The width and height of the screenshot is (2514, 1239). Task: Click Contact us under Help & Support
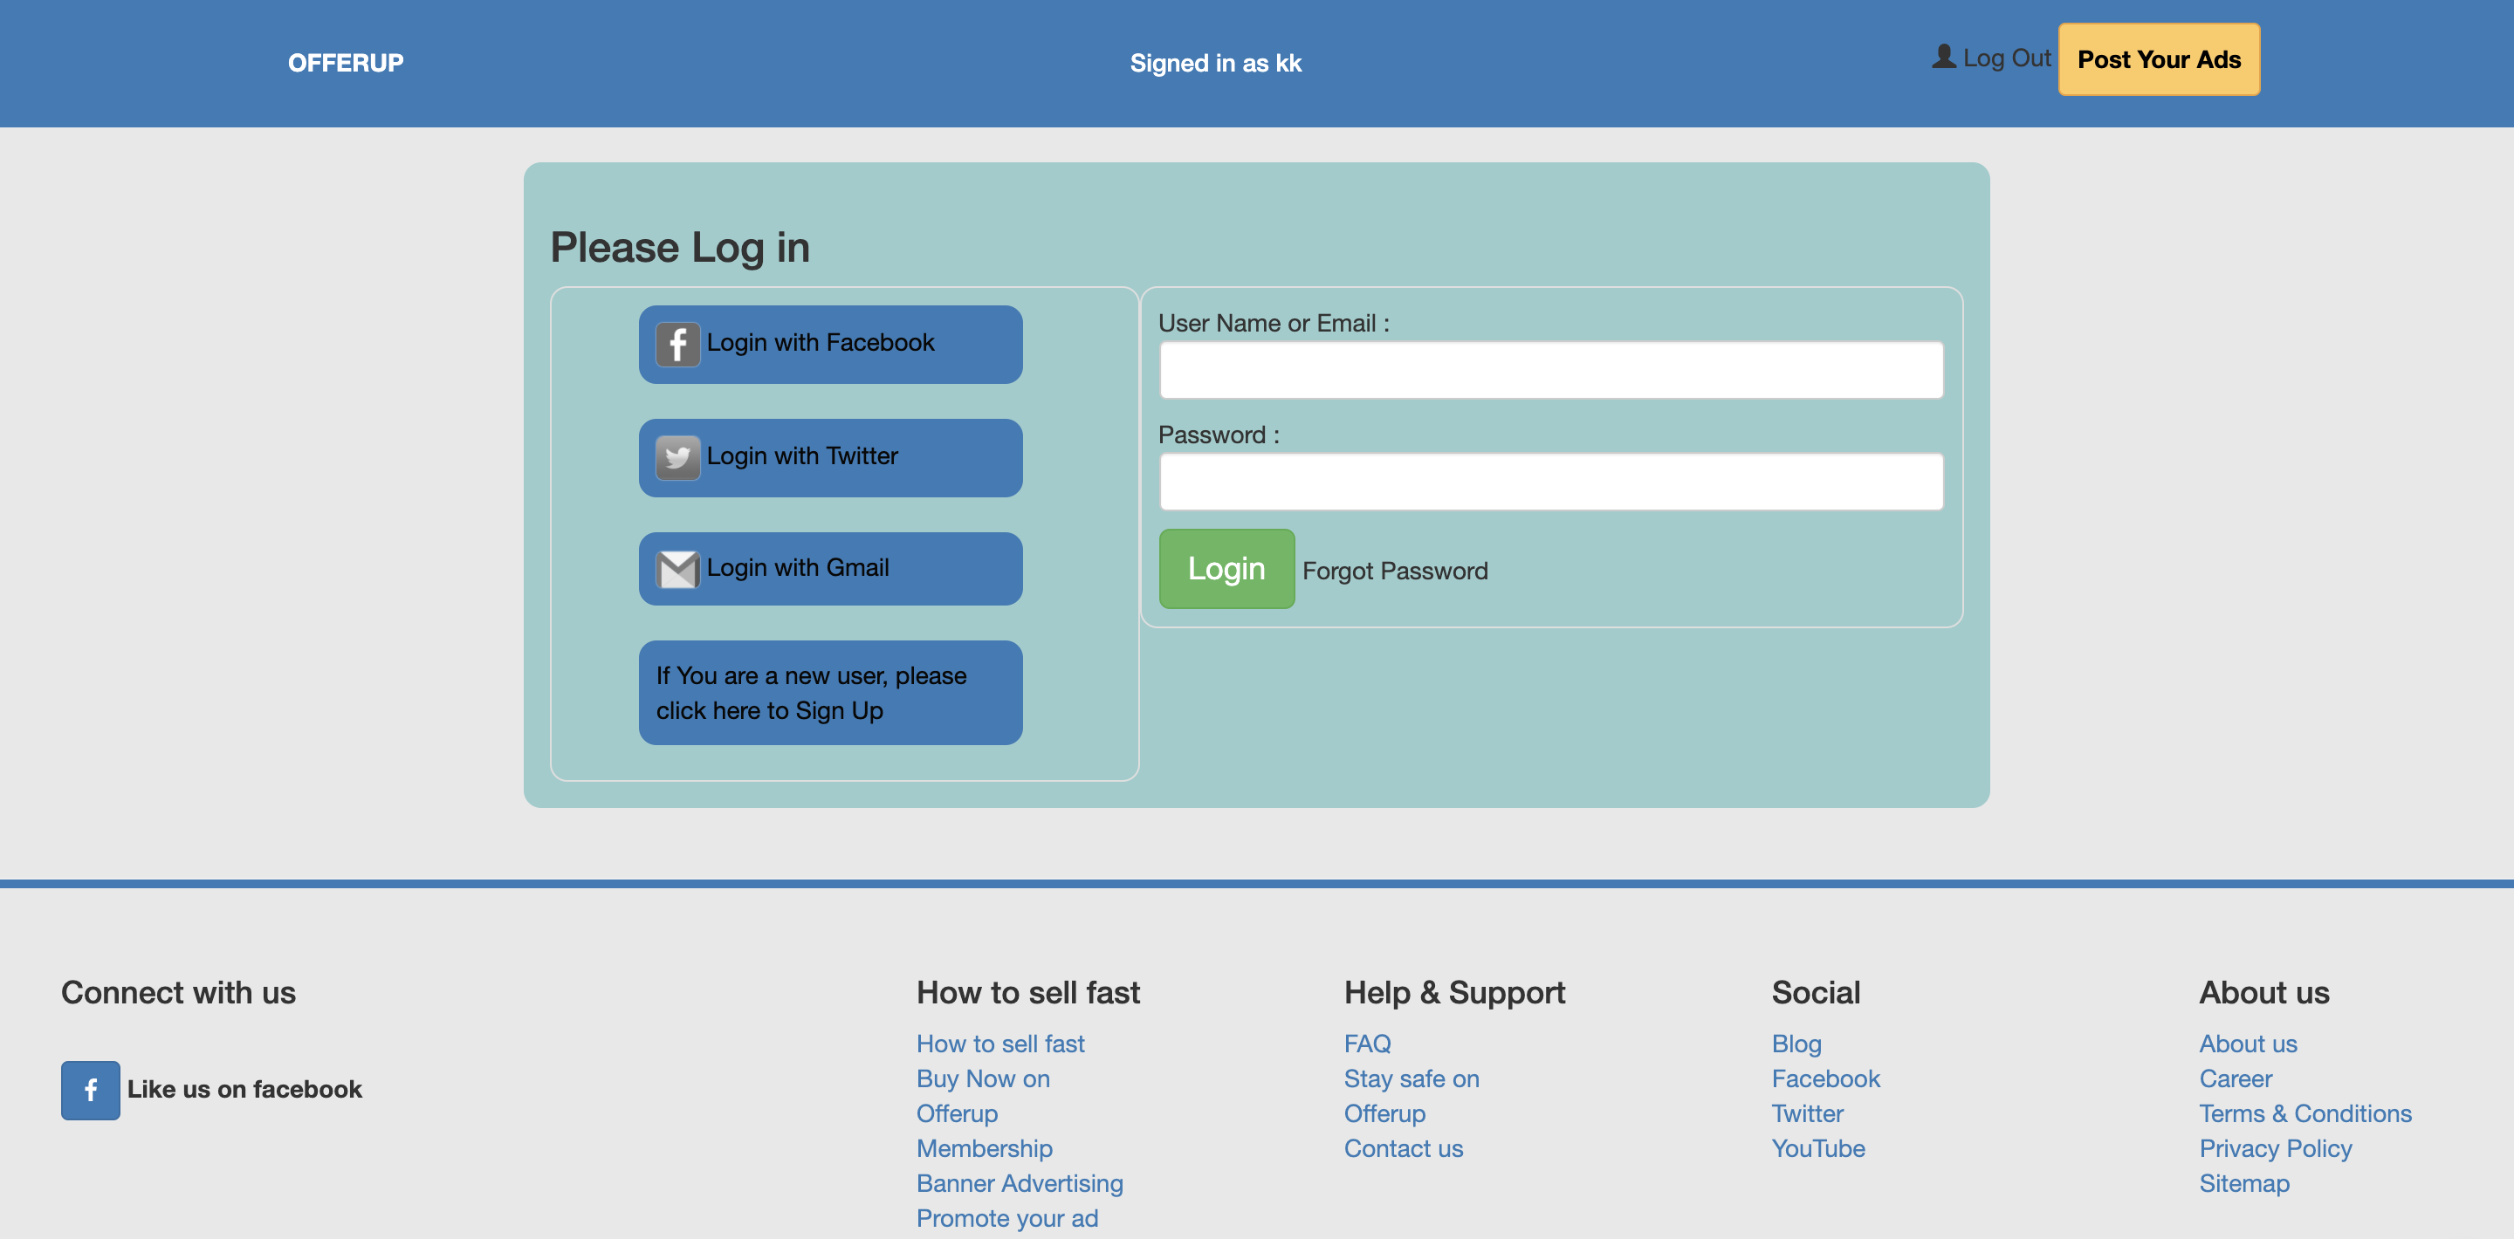[x=1403, y=1148]
